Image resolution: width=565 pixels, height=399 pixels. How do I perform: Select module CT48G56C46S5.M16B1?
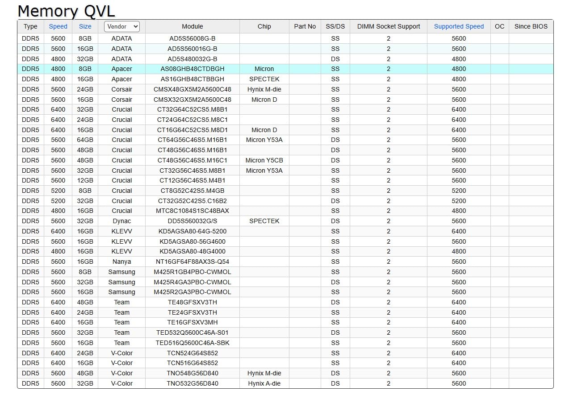coord(193,150)
